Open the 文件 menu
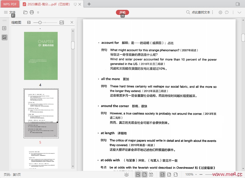 [x=12, y=12]
